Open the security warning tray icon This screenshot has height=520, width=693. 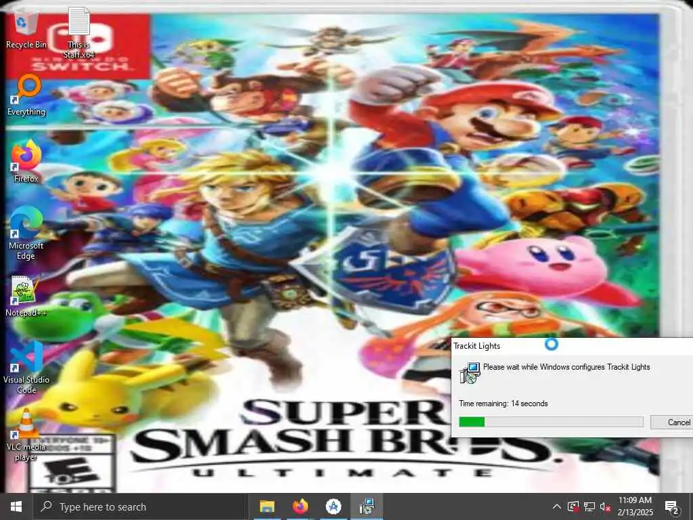point(573,506)
